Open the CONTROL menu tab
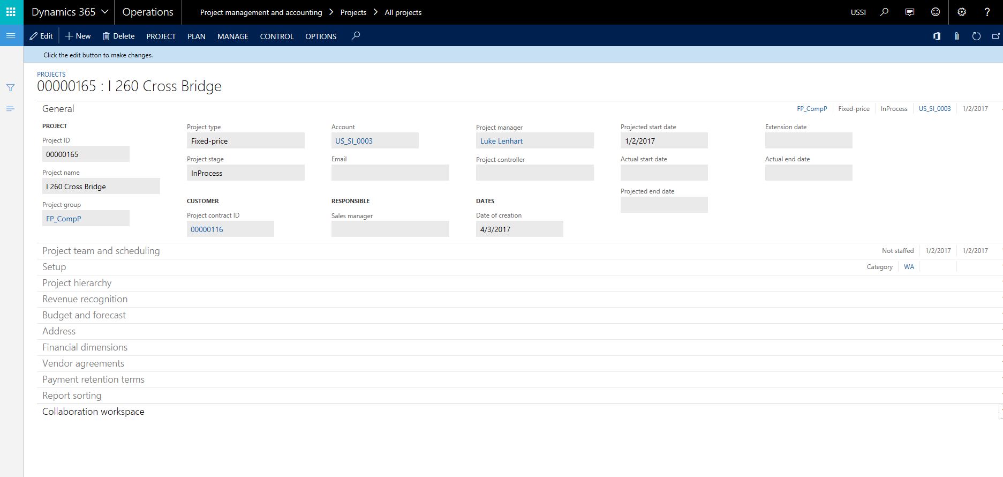Screen dimensions: 1003x477 [x=276, y=36]
